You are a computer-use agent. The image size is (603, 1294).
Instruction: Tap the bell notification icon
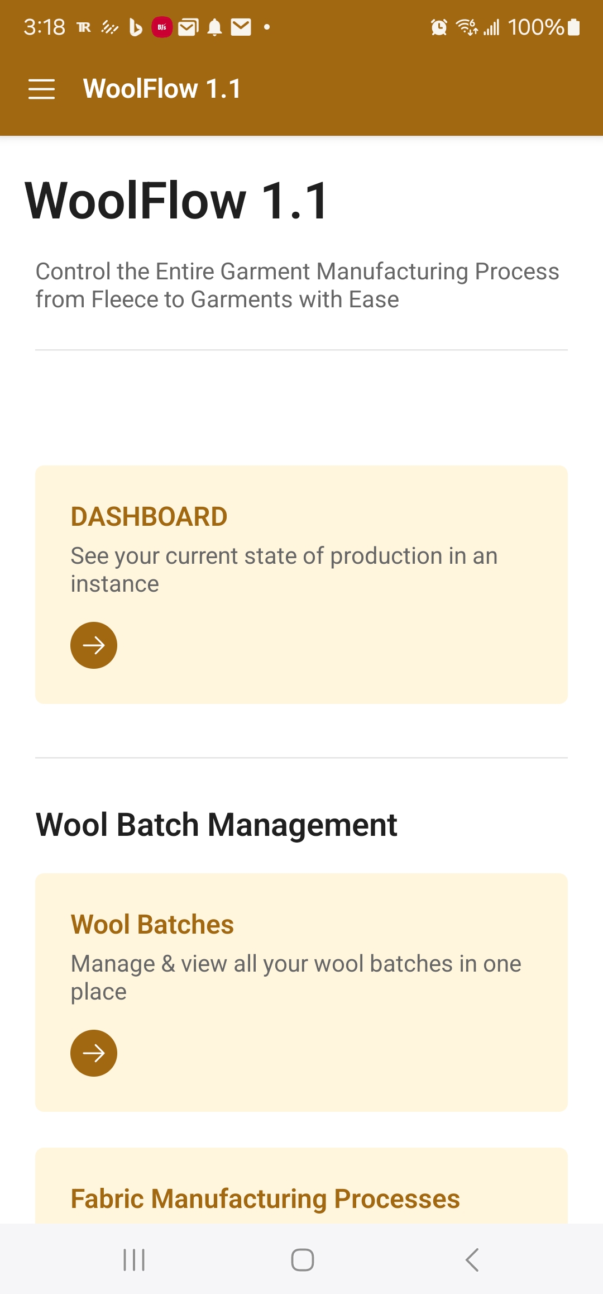point(214,27)
